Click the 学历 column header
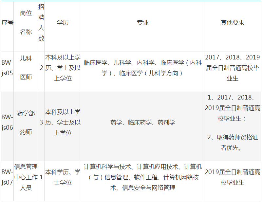 [x=63, y=23]
